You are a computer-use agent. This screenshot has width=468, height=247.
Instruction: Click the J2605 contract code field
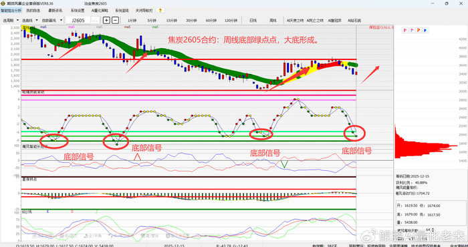[x=78, y=21]
